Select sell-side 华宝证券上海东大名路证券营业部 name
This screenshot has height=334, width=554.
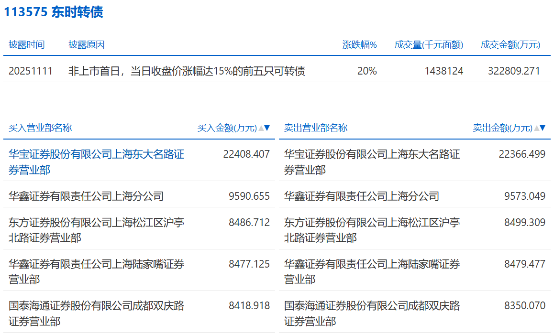(372, 162)
